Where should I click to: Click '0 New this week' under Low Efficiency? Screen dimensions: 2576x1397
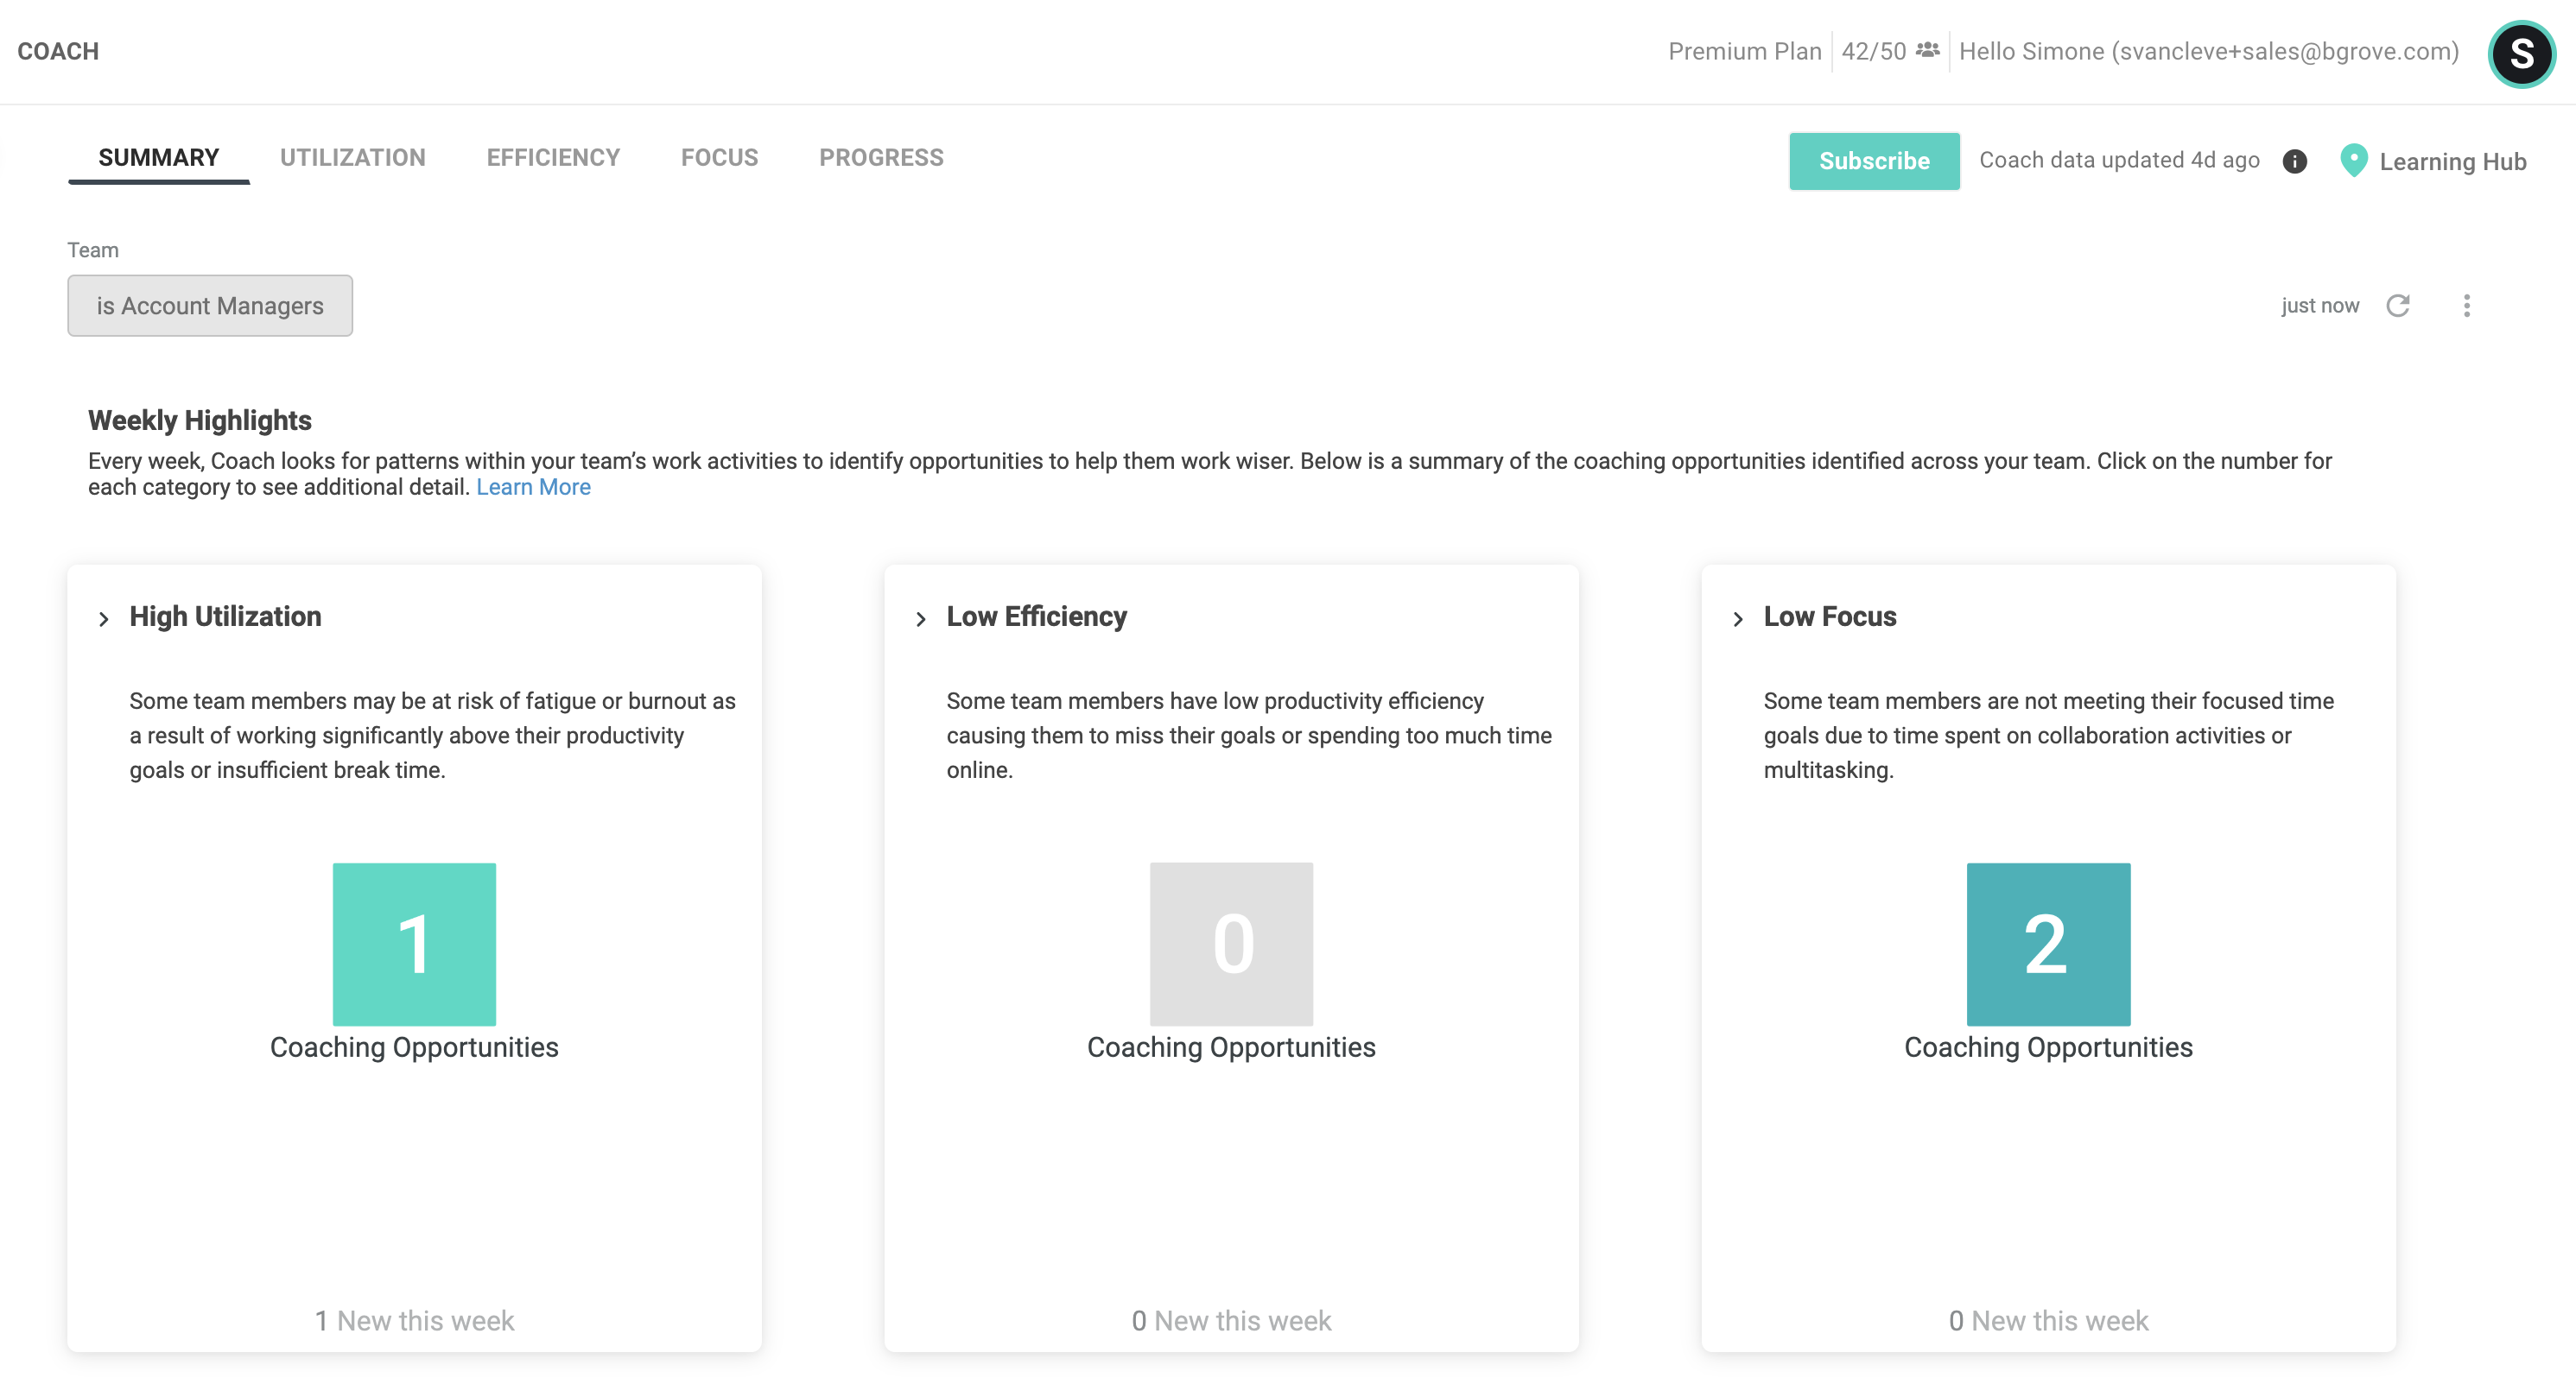pos(1231,1321)
